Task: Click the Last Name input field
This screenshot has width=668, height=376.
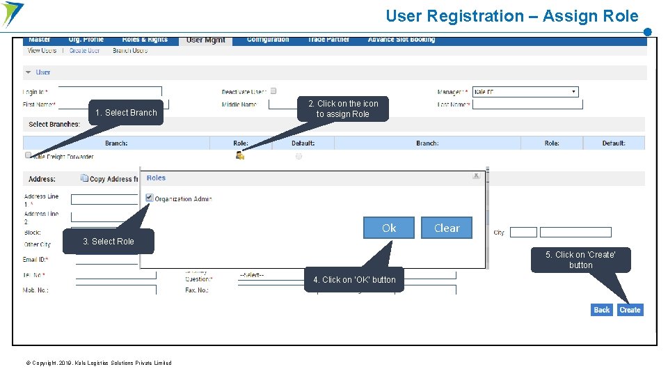Action: click(527, 104)
